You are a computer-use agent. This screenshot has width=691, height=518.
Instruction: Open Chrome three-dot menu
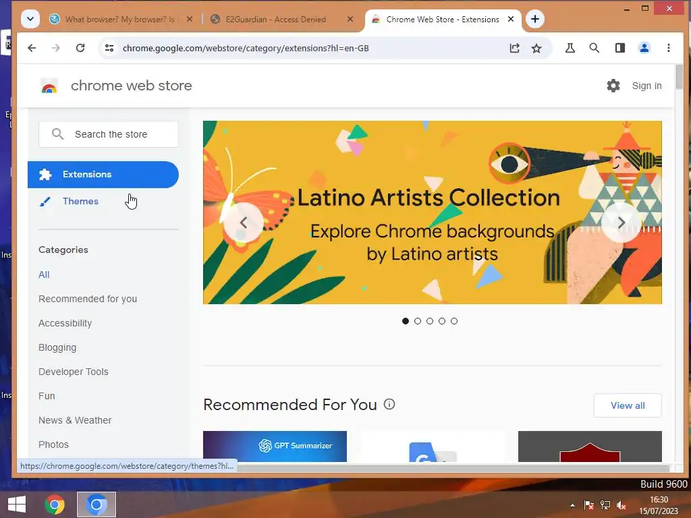pos(669,48)
